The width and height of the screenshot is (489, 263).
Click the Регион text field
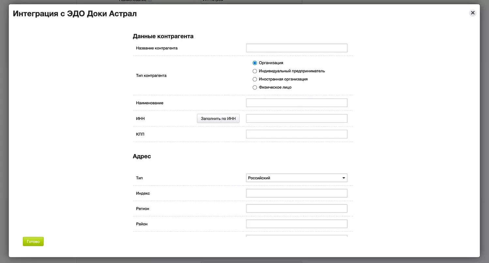(x=296, y=209)
